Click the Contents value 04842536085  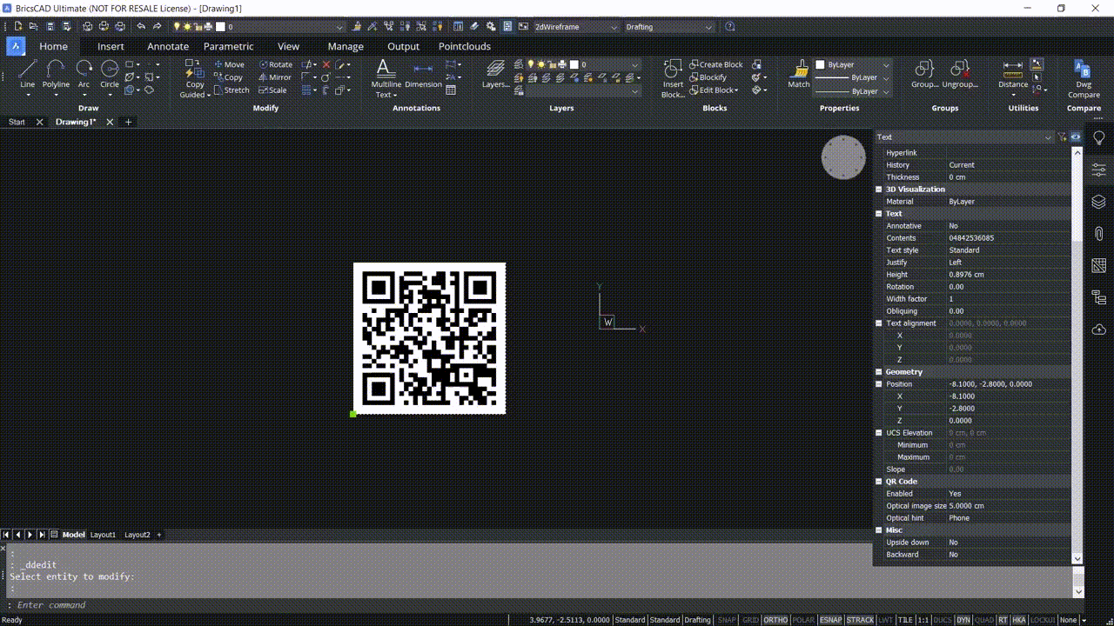tap(971, 237)
